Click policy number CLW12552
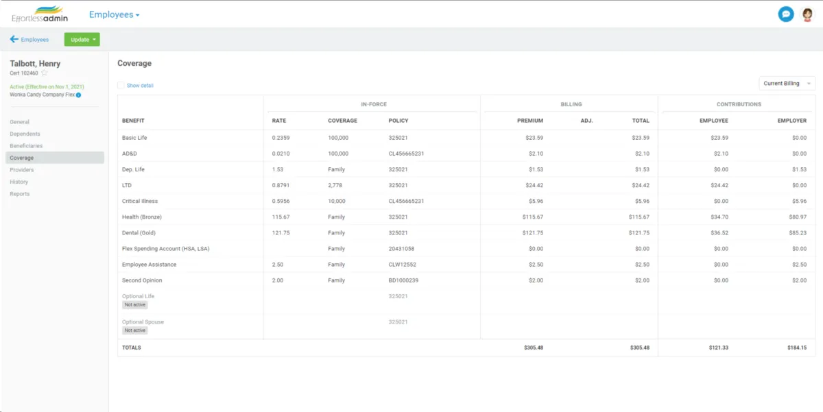This screenshot has width=823, height=412. coord(403,265)
